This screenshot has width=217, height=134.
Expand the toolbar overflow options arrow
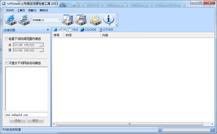click(x=117, y=25)
